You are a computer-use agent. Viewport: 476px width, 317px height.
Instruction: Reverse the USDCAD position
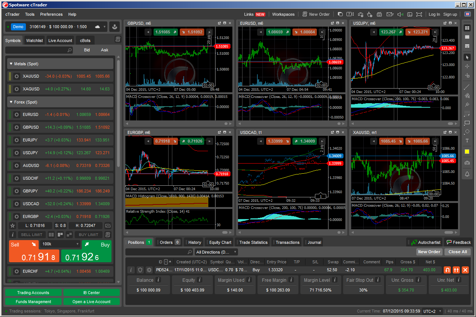pos(447,270)
